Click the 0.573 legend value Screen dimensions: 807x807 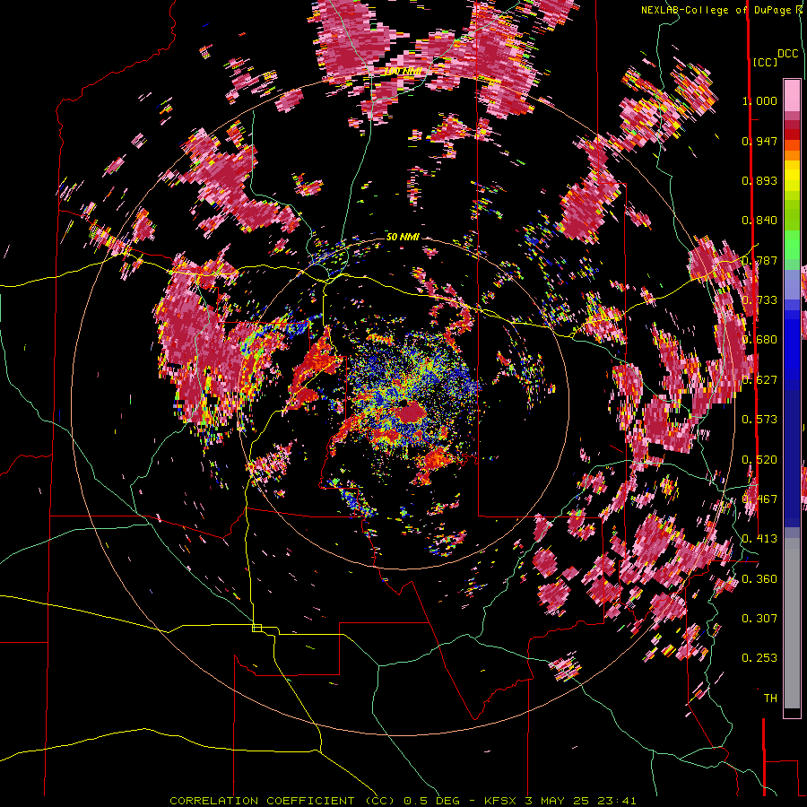coord(759,420)
